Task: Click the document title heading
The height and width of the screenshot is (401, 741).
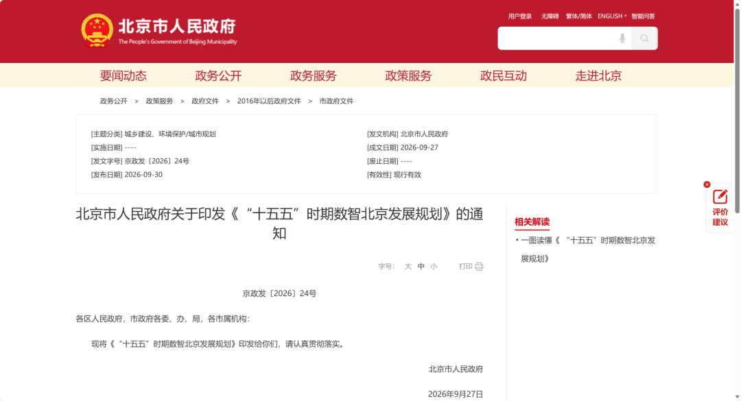Action: [x=279, y=223]
